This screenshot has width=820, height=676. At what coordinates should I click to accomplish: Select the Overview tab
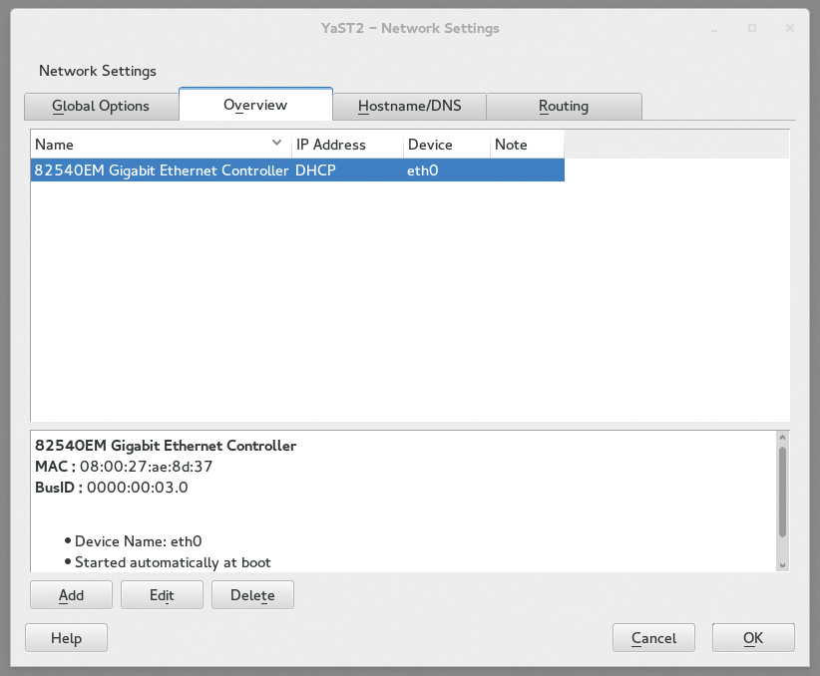coord(255,105)
